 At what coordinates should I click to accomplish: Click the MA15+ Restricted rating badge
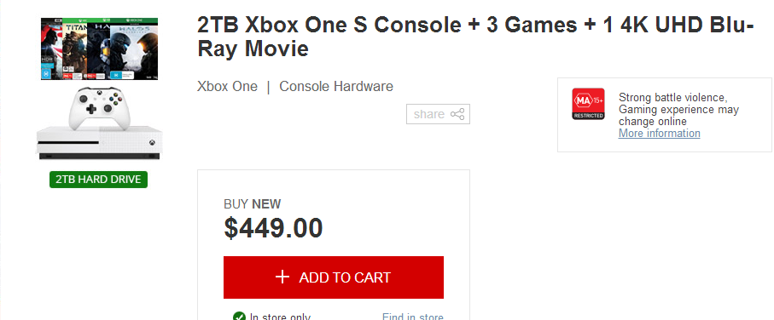tap(588, 103)
